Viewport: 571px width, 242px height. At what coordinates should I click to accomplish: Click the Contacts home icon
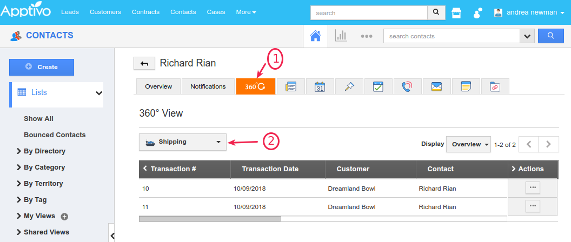pyautogui.click(x=315, y=36)
